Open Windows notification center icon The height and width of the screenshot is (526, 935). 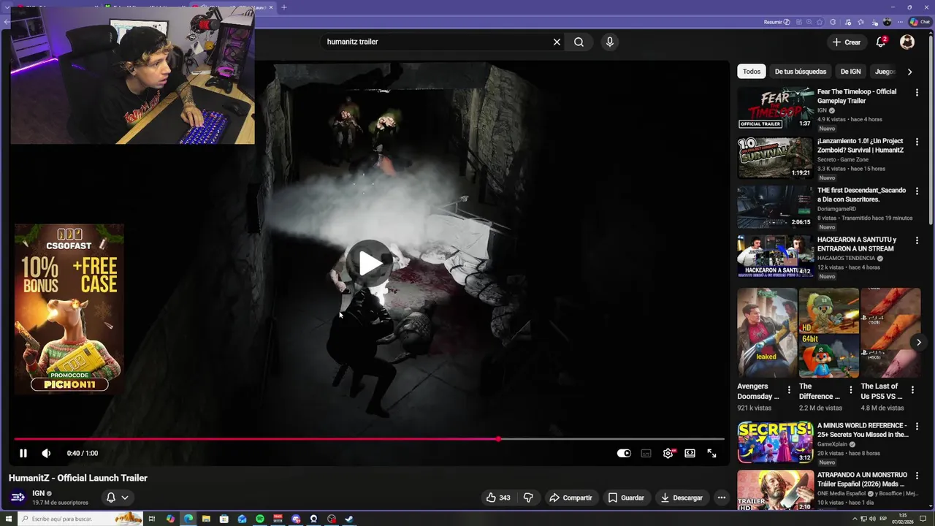tap(923, 519)
